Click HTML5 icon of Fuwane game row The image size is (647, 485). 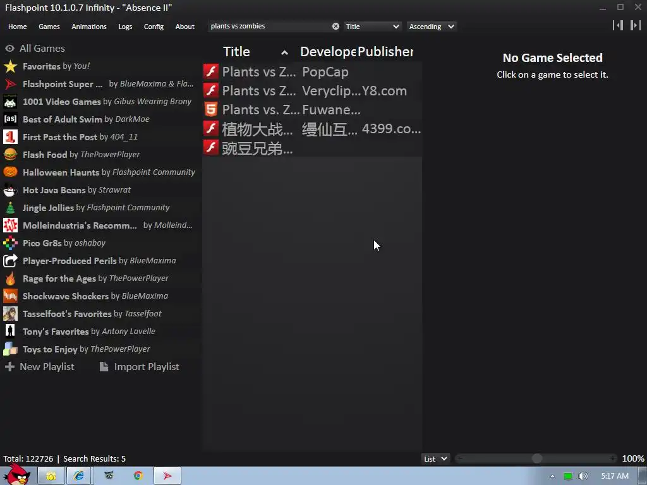tap(211, 109)
